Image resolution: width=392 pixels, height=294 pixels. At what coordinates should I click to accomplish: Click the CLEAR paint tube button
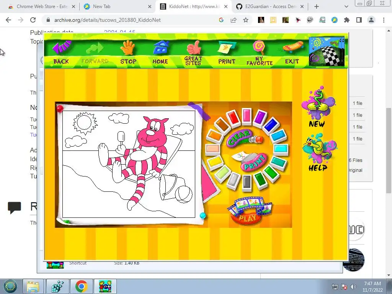[245, 138]
